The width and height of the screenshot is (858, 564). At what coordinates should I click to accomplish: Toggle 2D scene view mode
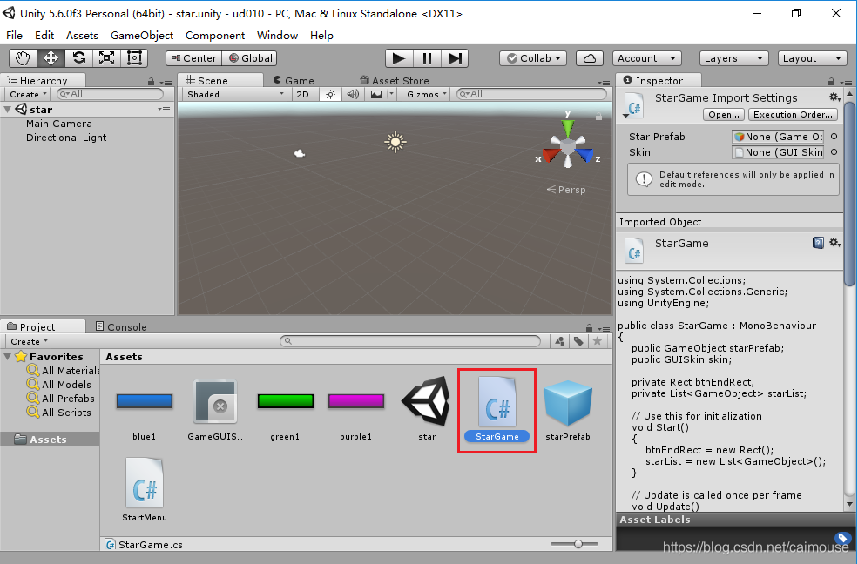[x=302, y=95]
